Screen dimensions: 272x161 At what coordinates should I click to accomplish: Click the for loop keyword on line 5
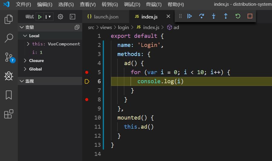coord(136,72)
